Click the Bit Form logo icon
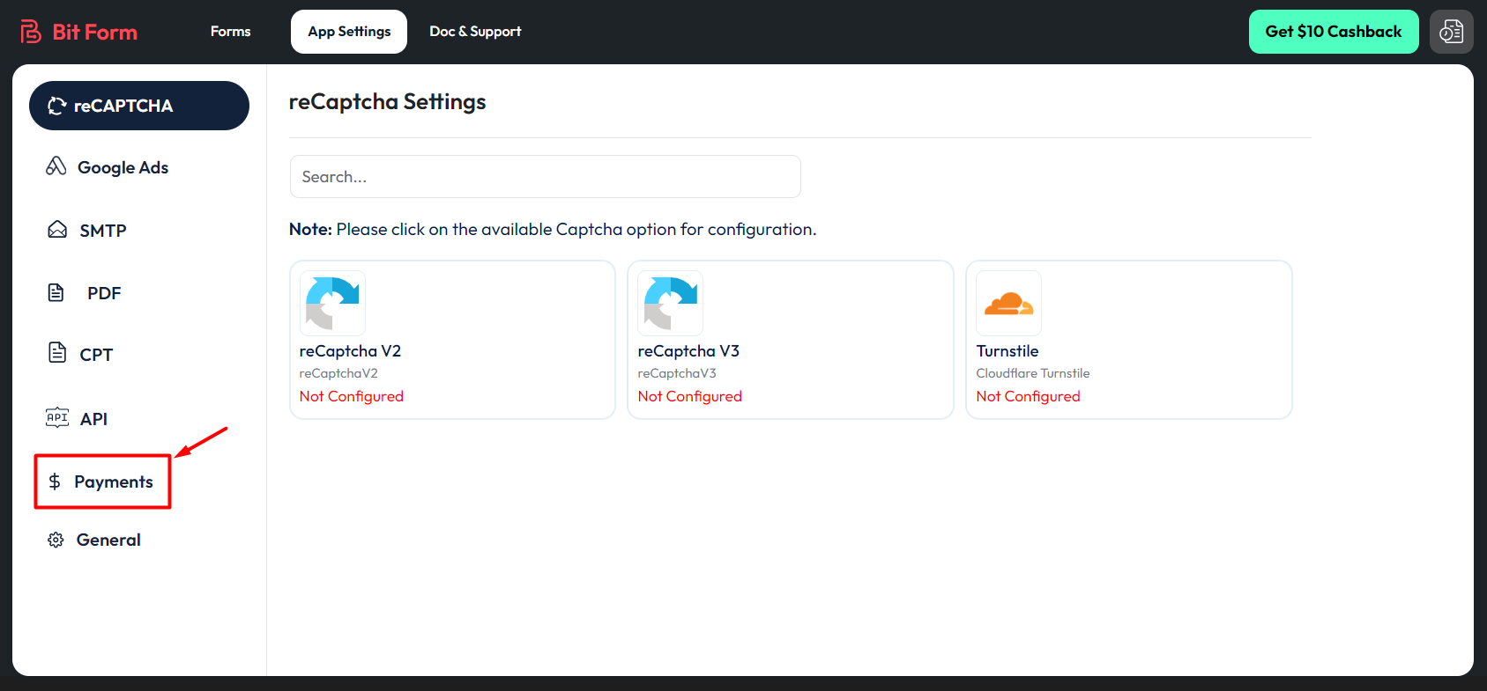 tap(31, 32)
